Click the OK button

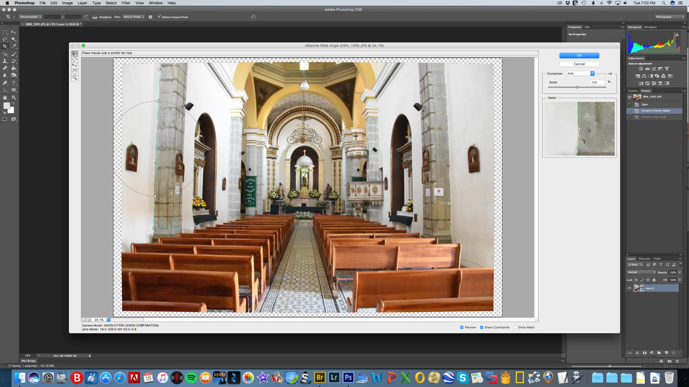pyautogui.click(x=579, y=56)
